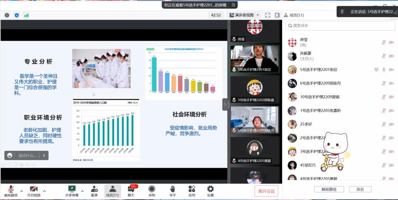398x200 pixels.
Task: Expand audio options arrow beside 解除静音
Action: tap(21, 191)
